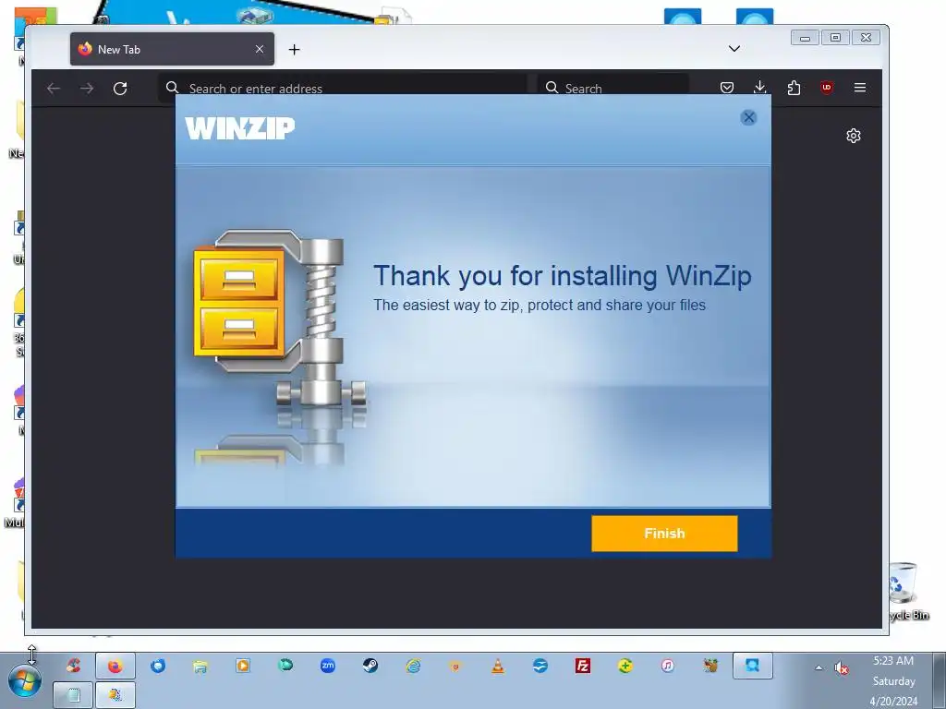
Task: Open Save to Pocket icon
Action: [727, 88]
